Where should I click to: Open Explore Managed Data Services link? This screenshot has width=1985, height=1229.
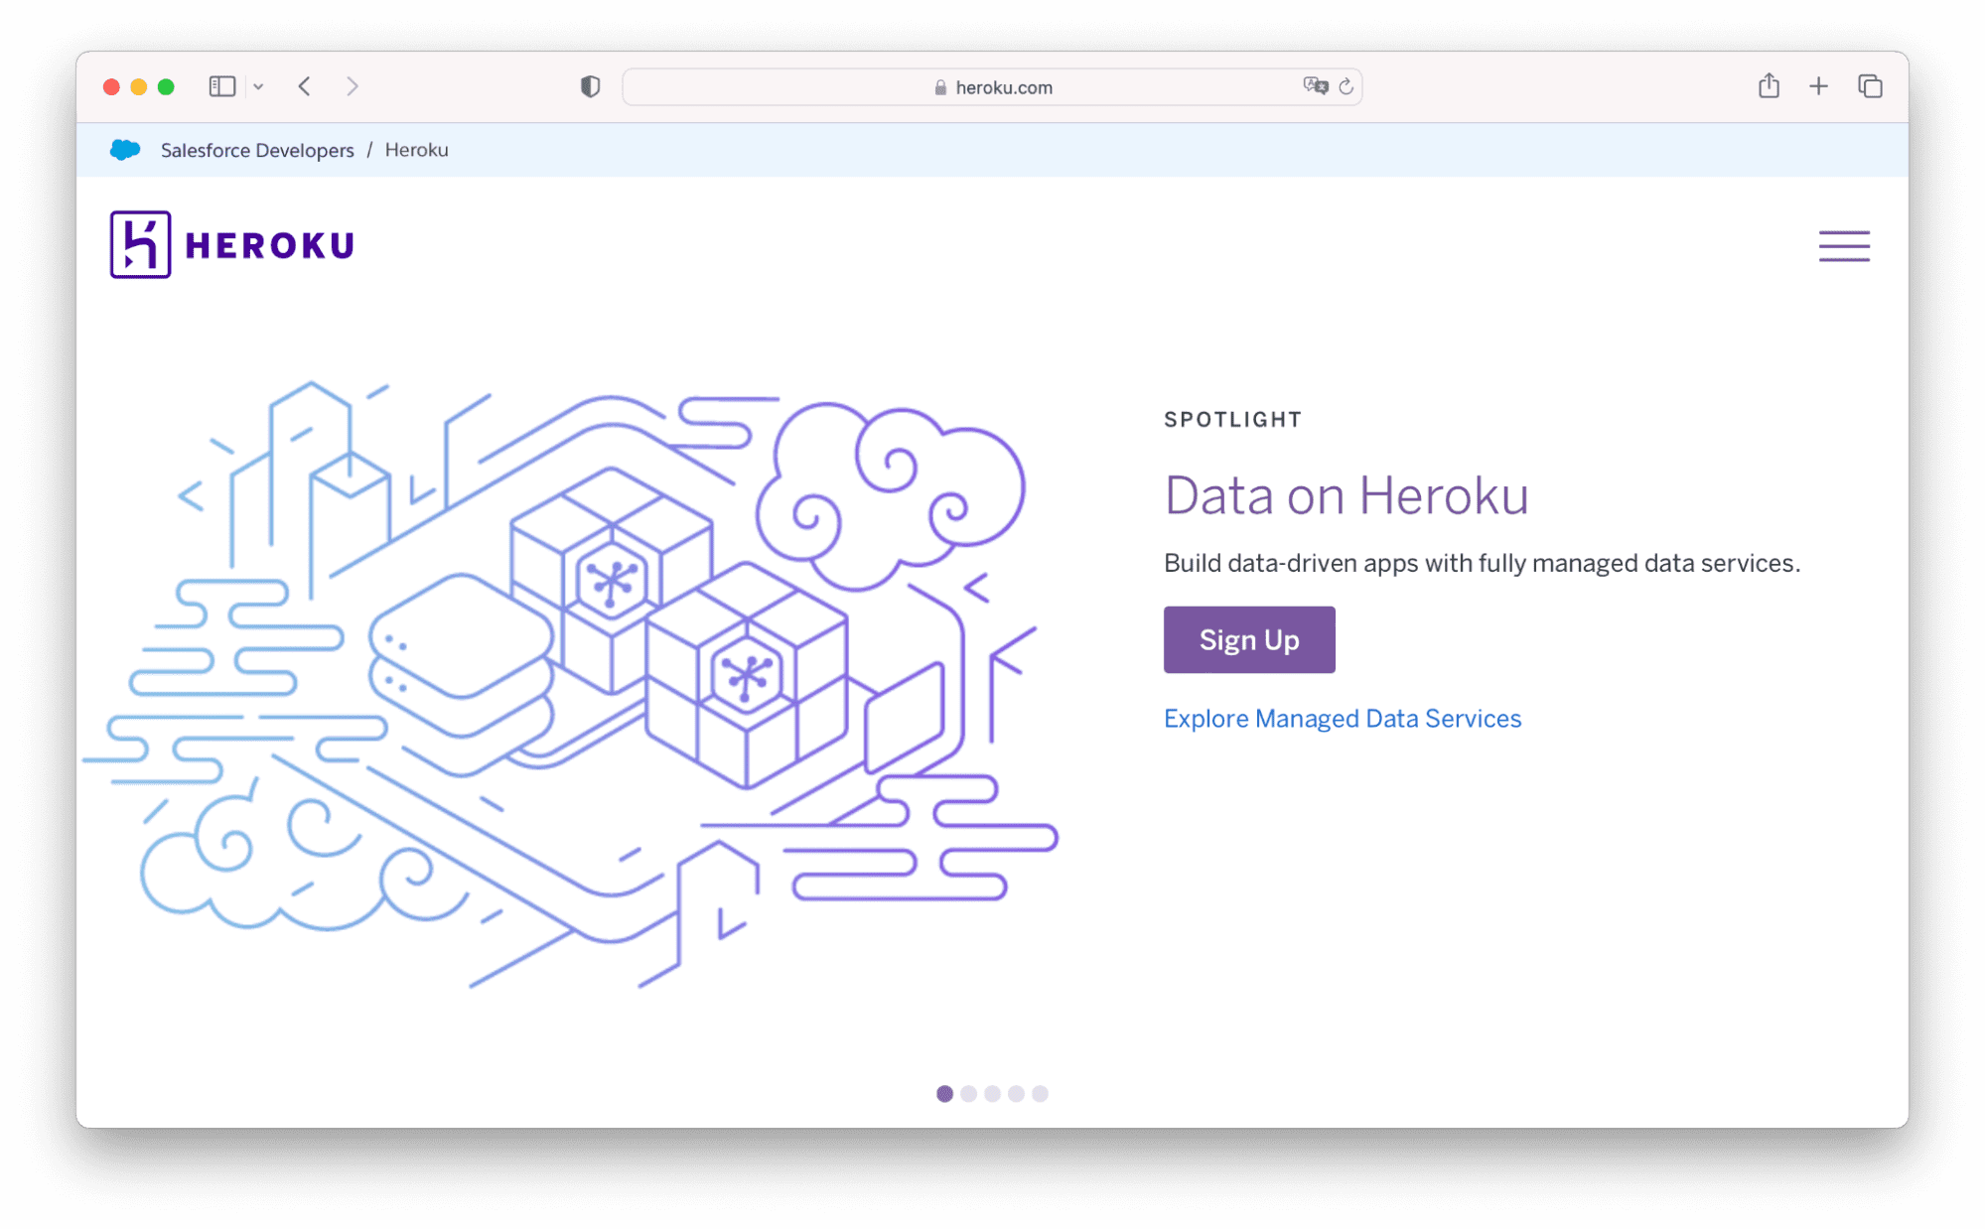coord(1342,718)
